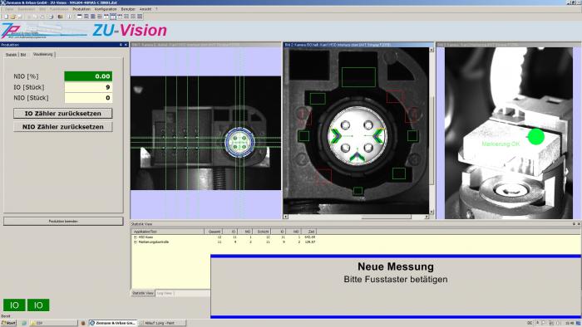The image size is (582, 327).
Task: Click NIO Zähler zurücksetzen button
Action: point(62,127)
